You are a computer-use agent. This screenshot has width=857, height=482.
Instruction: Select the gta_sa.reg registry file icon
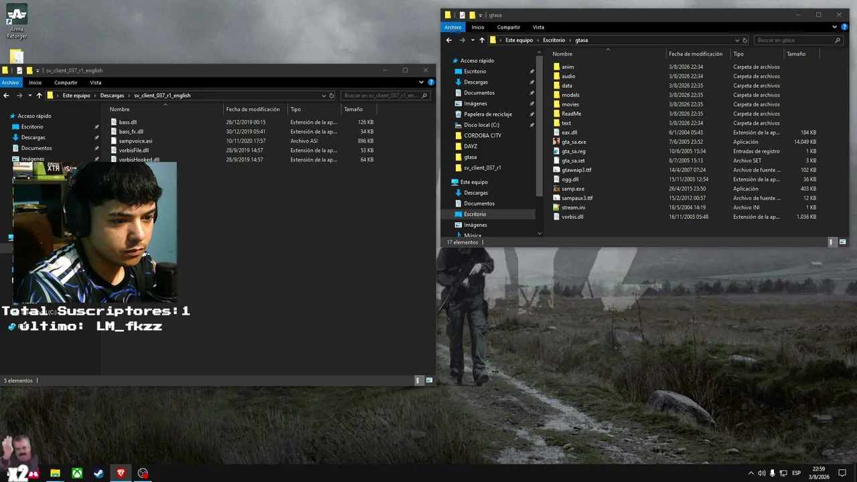point(556,151)
